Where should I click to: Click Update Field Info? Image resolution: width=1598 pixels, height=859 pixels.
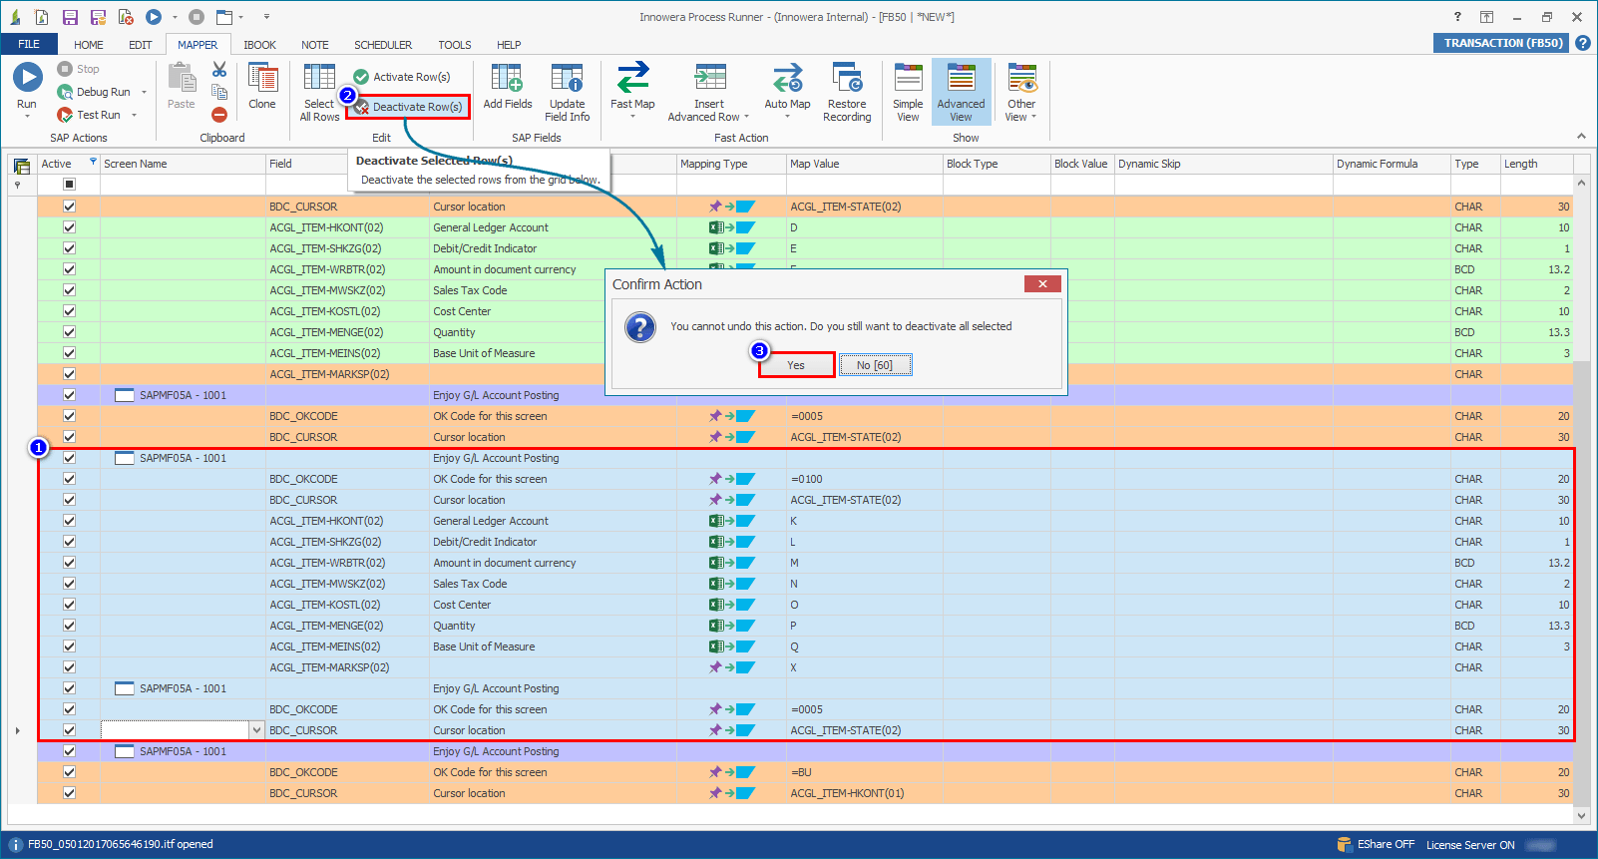568,93
